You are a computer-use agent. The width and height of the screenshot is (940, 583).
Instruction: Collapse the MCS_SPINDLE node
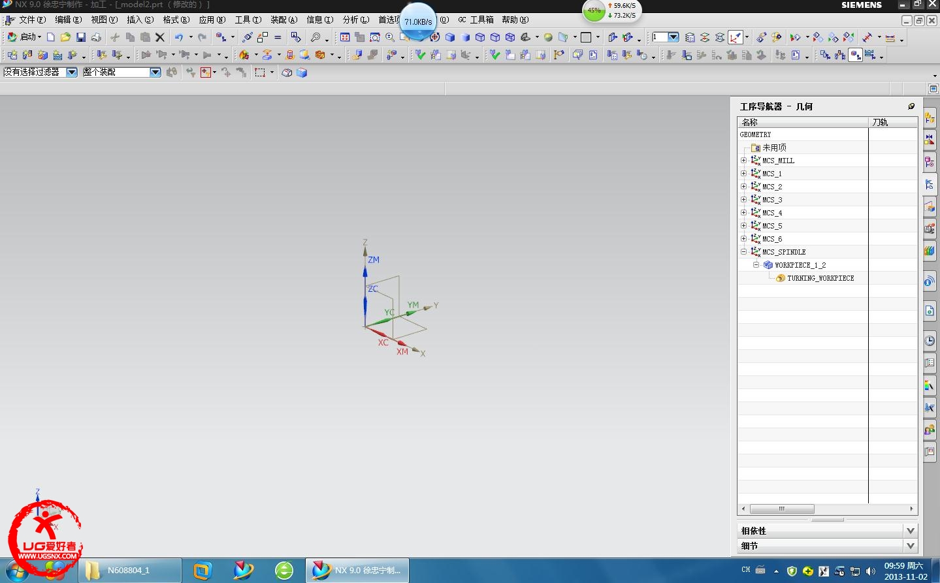click(743, 252)
